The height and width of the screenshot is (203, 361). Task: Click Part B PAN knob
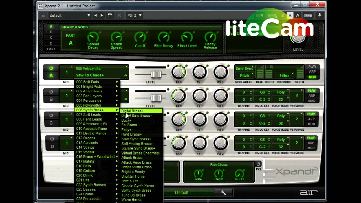tap(179, 96)
